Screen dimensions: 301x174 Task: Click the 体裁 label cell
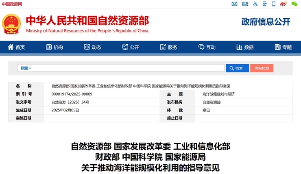click(177, 110)
